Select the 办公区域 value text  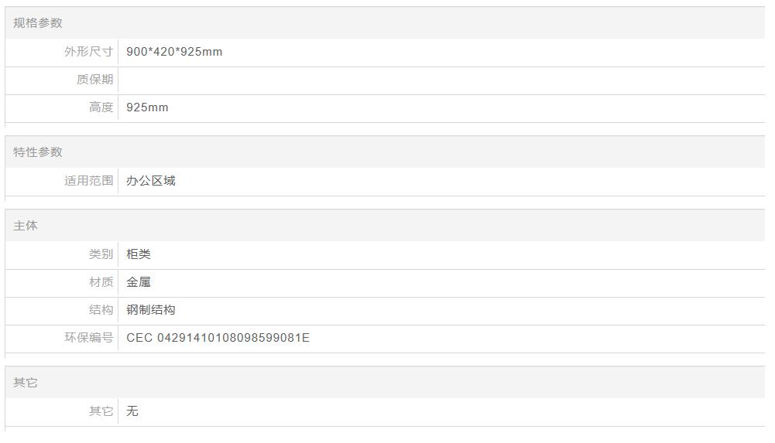[151, 181]
